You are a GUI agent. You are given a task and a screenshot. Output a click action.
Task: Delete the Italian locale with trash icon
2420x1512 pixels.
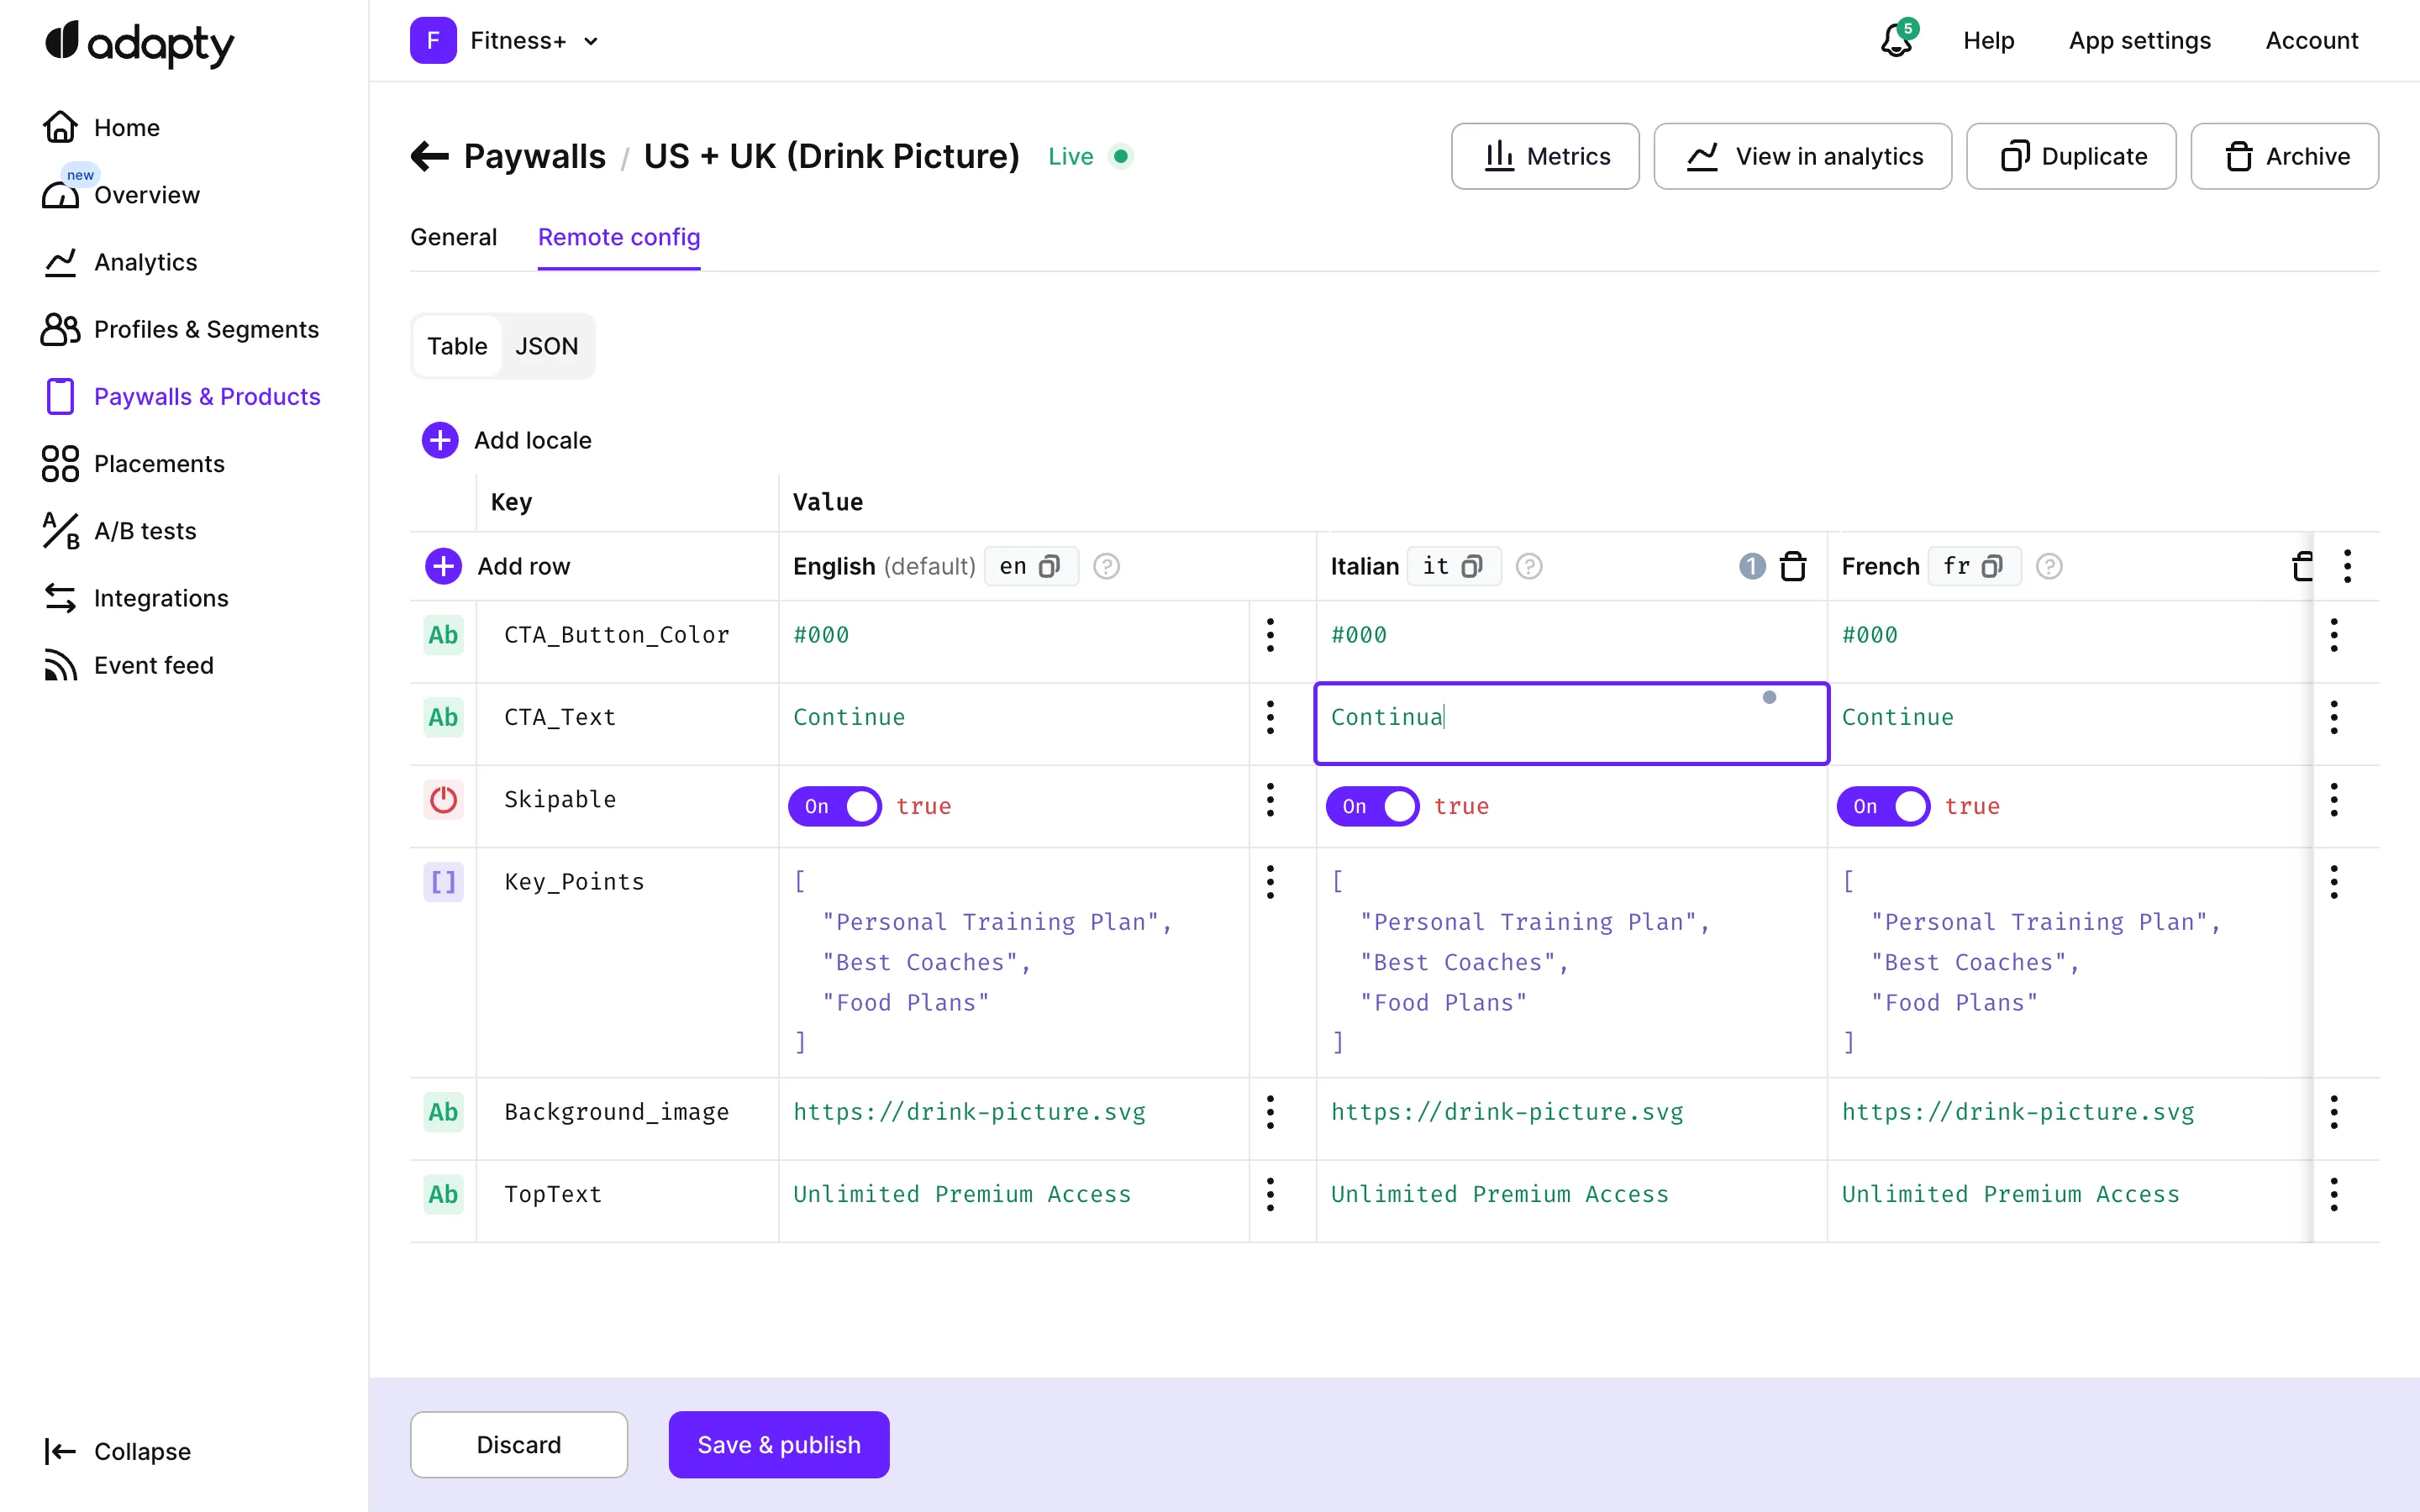pyautogui.click(x=1793, y=566)
